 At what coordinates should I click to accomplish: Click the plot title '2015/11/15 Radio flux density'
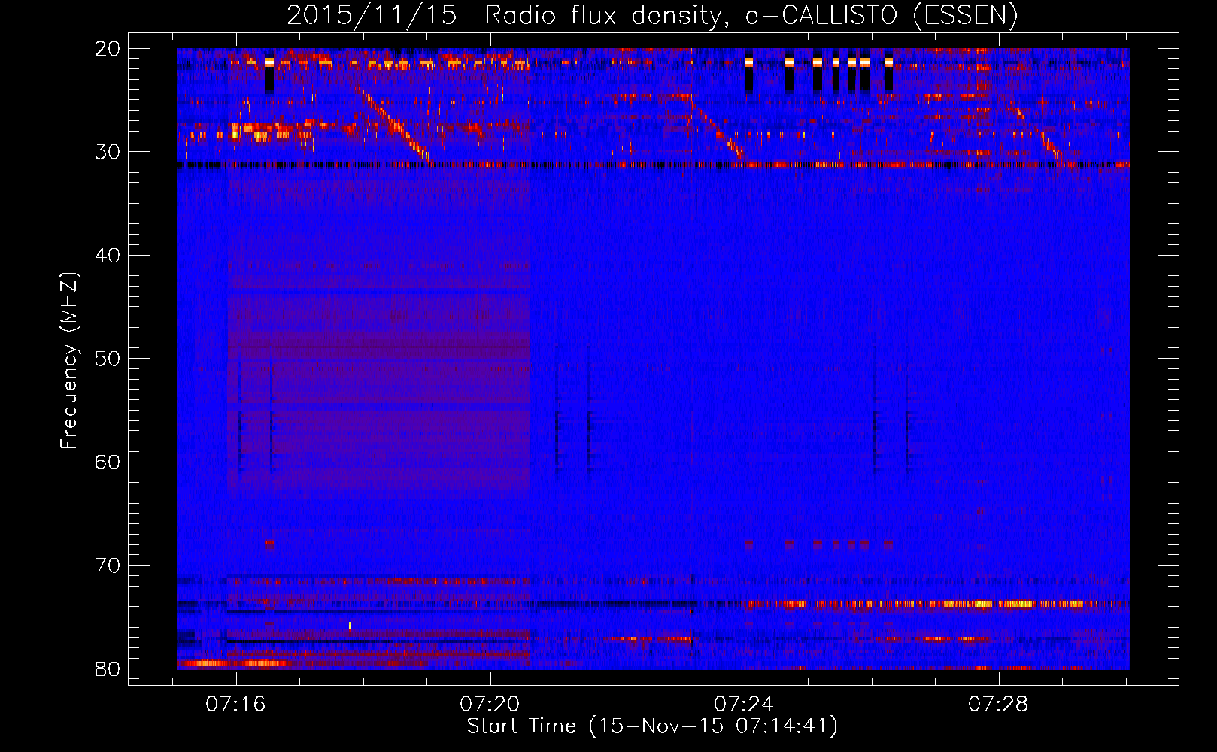pyautogui.click(x=652, y=15)
